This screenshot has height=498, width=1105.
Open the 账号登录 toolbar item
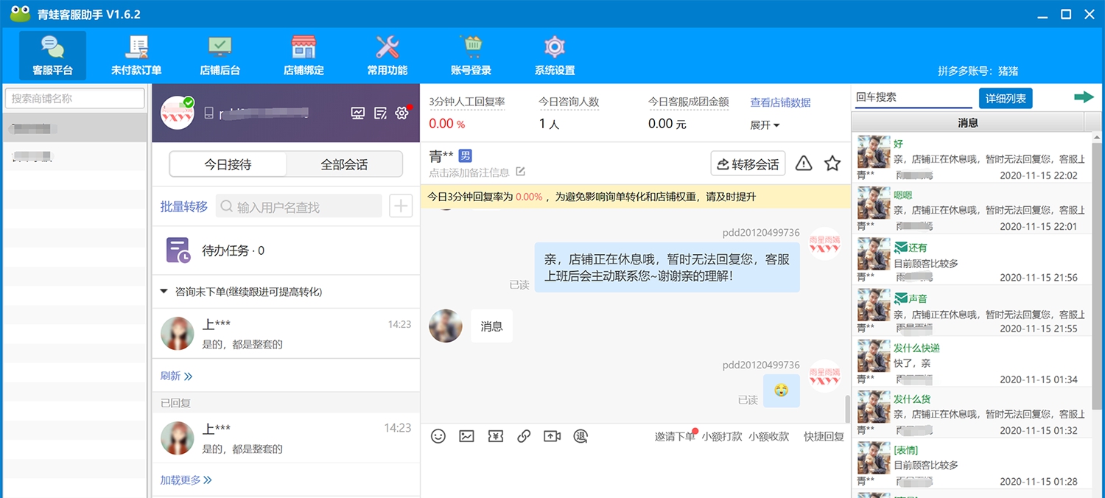(471, 54)
